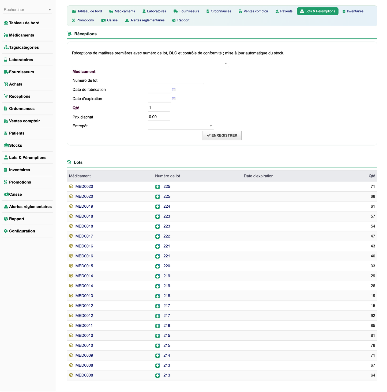Click the Laboratoires flask icon in sidebar
The height and width of the screenshot is (392, 387).
tap(6, 60)
